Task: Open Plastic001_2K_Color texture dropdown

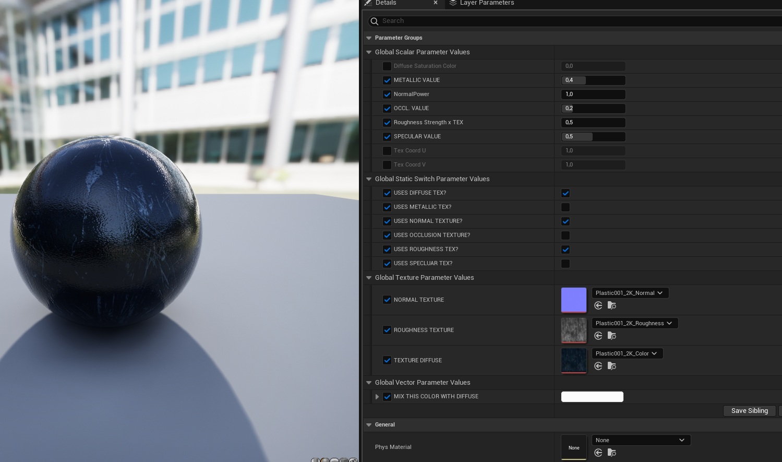Action: coord(628,353)
